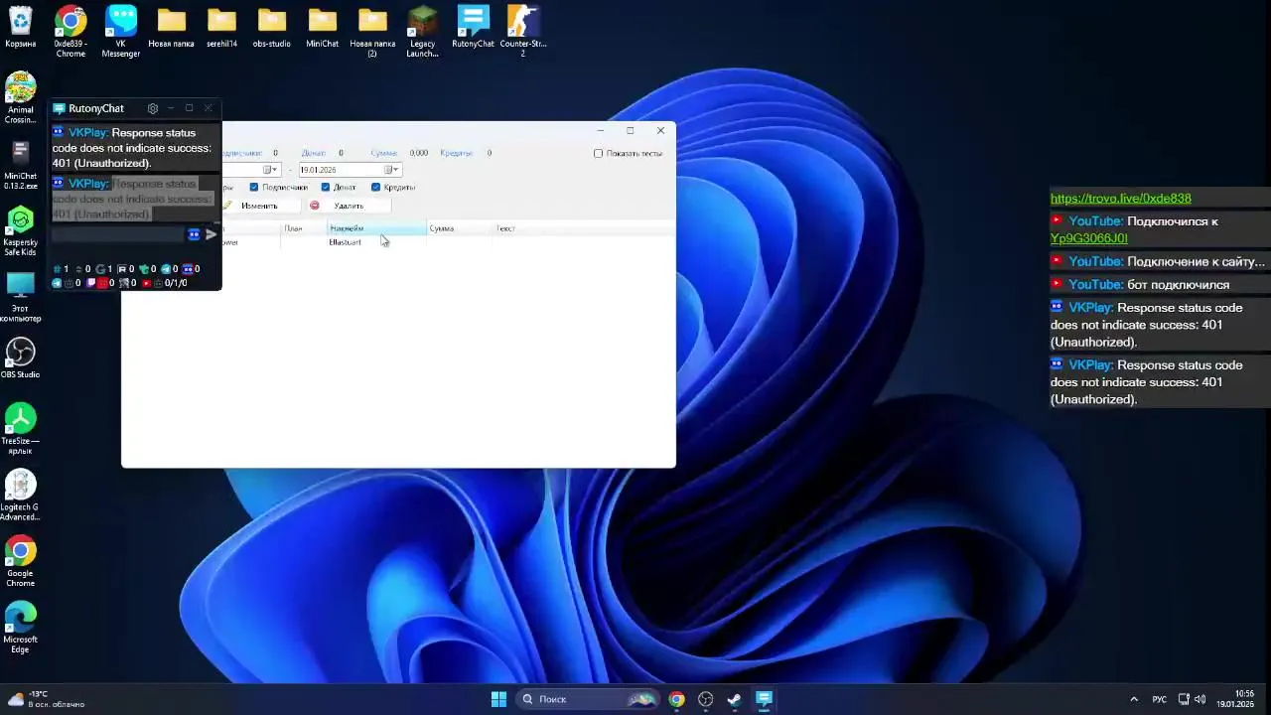Viewport: 1271px width, 715px height.
Task: Open the Yp9G3066J0I link in overlay chat
Action: point(1088,238)
